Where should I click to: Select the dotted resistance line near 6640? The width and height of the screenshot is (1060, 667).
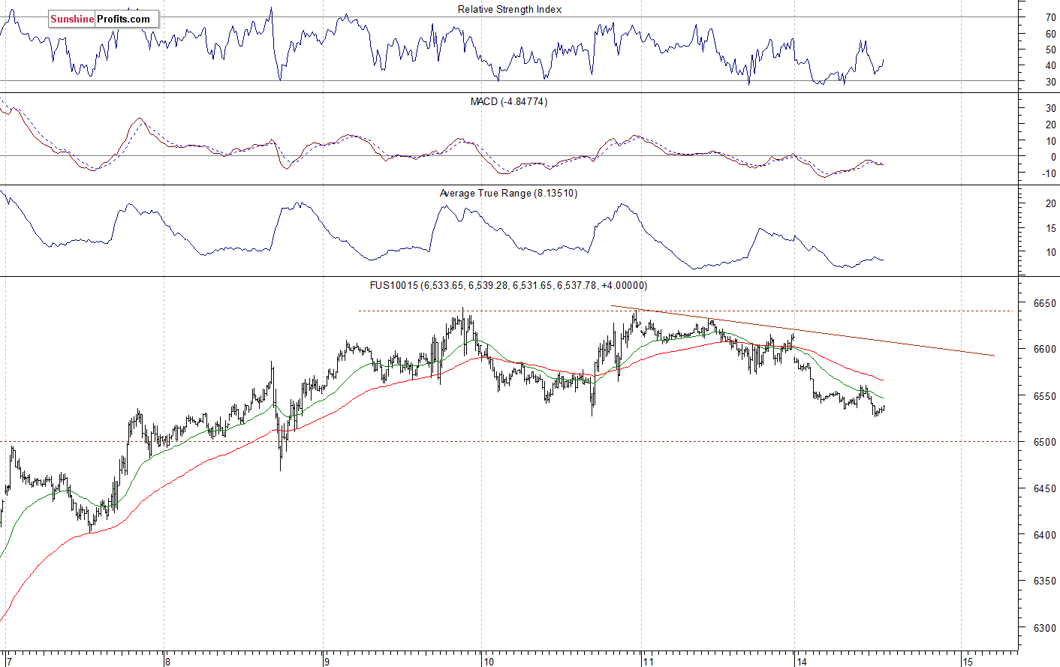[x=688, y=311]
